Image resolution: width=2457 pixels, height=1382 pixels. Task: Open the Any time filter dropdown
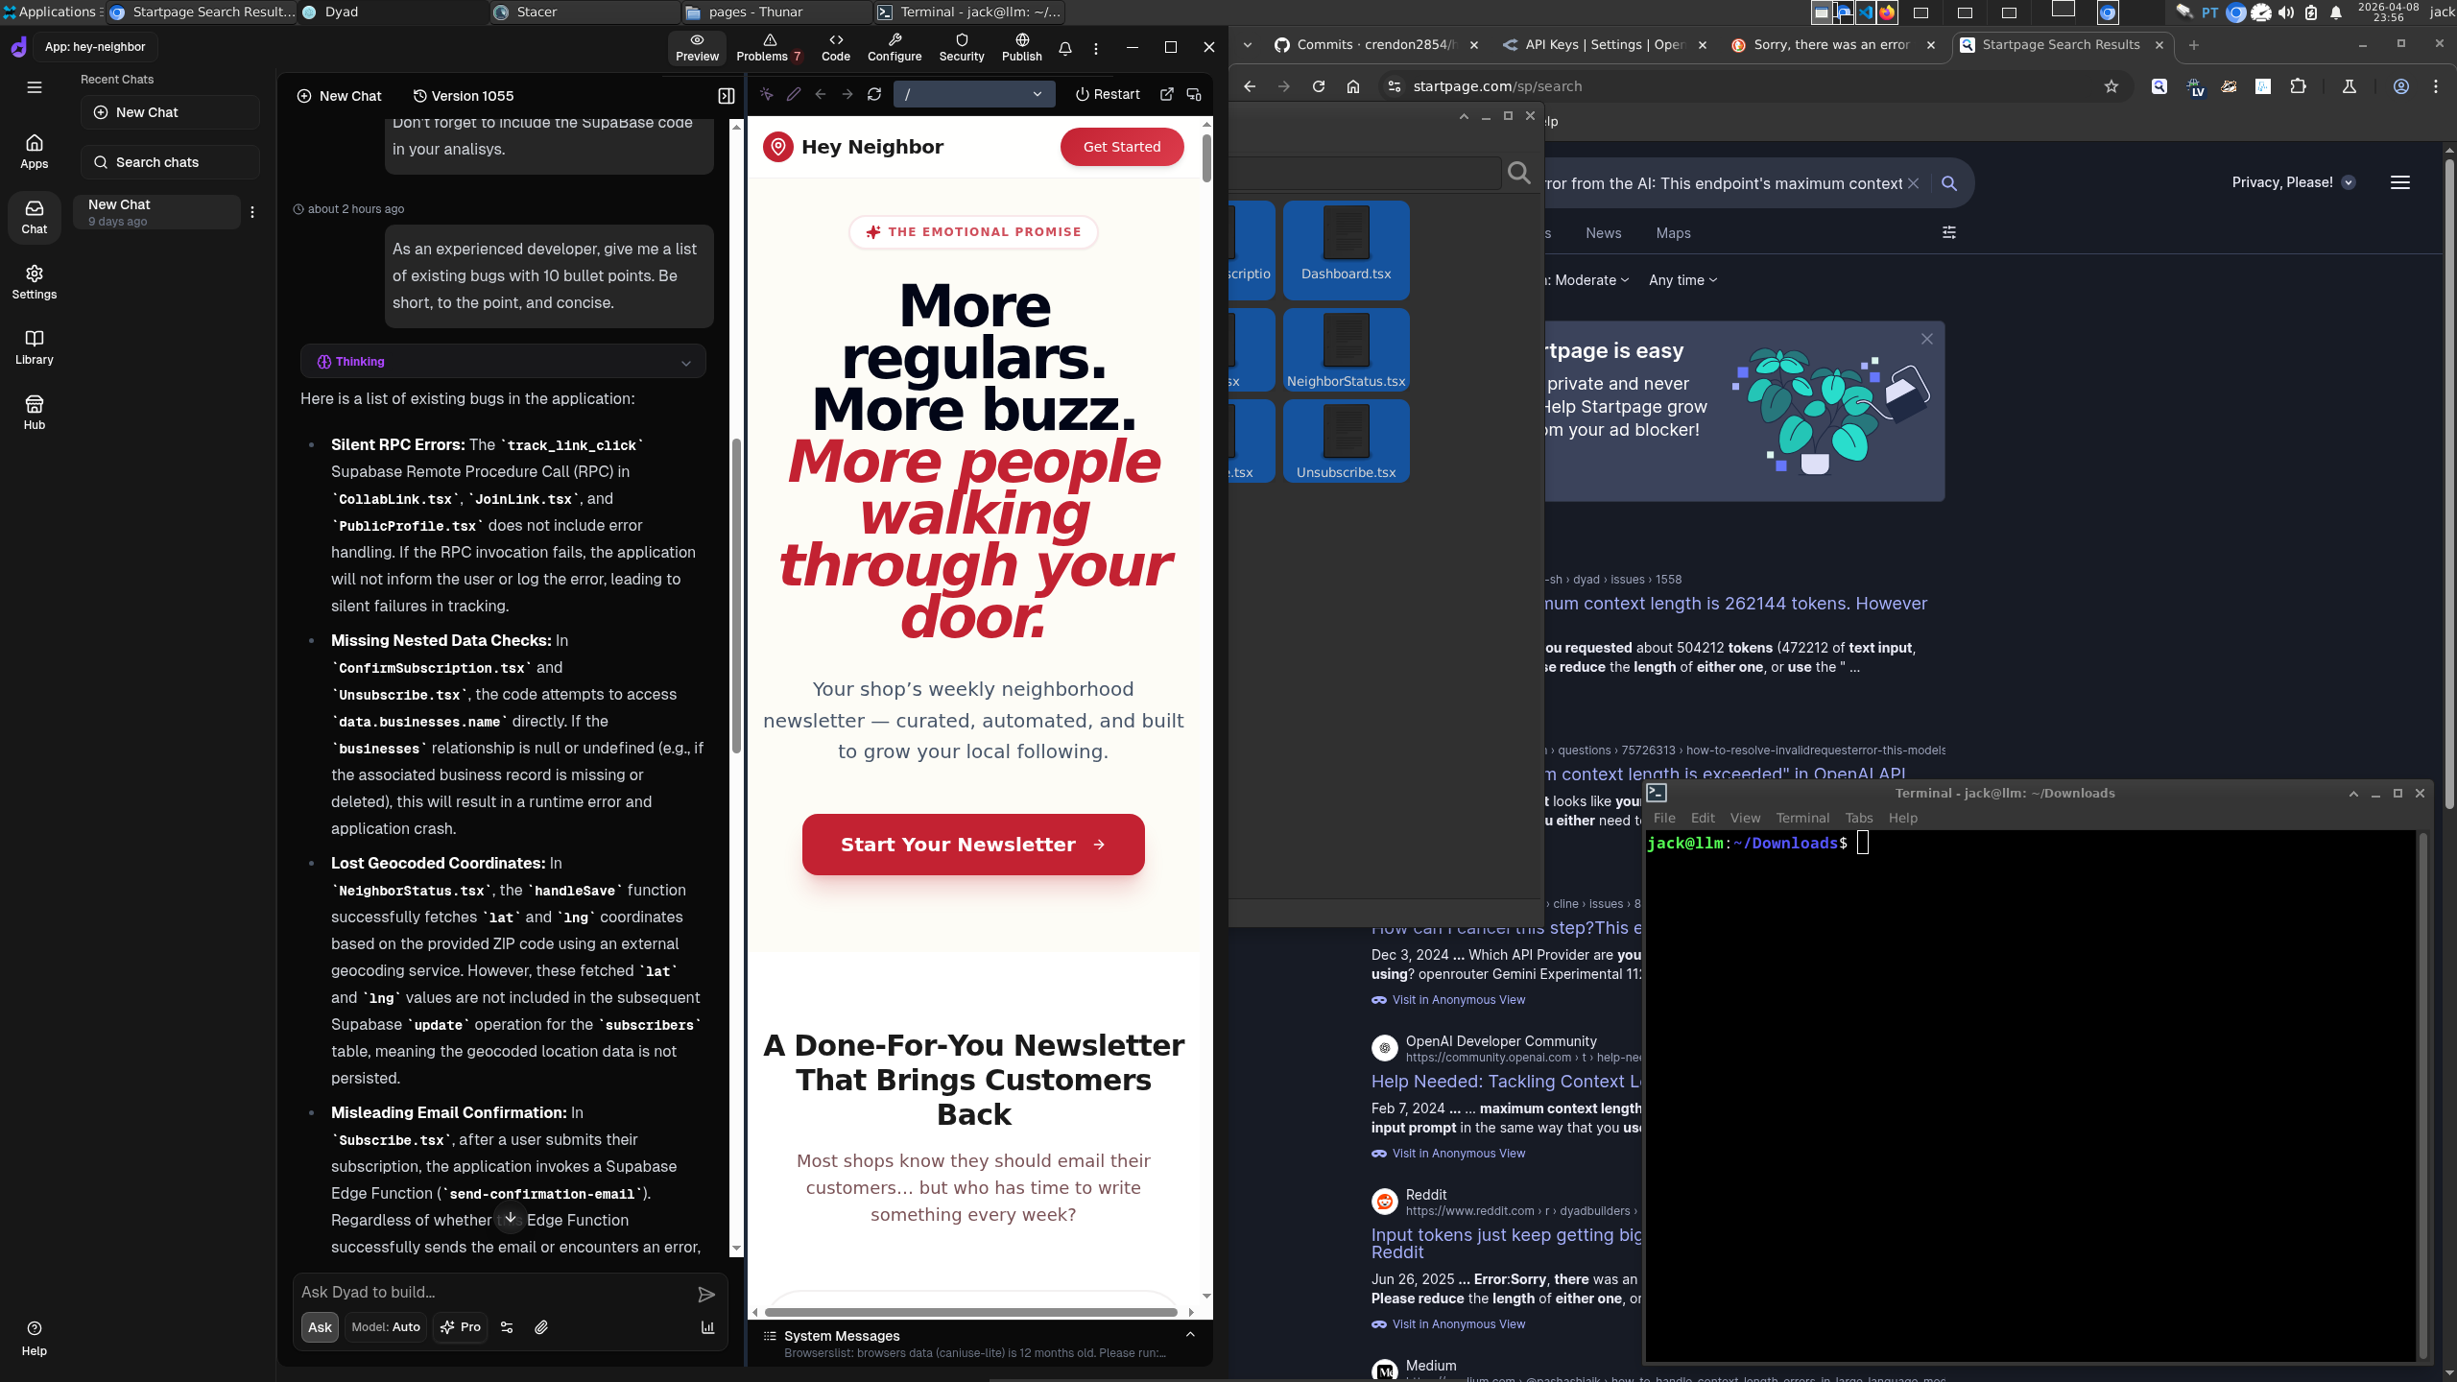[x=1683, y=280]
